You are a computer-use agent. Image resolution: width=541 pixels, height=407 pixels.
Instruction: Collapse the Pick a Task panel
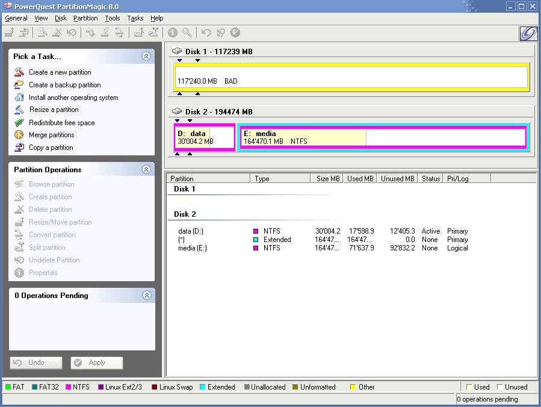point(146,56)
